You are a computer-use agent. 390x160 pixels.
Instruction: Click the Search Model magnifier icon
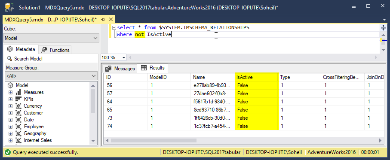click(9, 58)
